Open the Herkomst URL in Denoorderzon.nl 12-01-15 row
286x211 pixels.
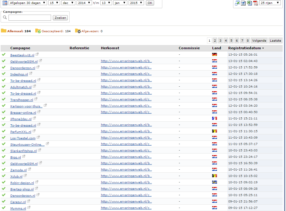126,67
